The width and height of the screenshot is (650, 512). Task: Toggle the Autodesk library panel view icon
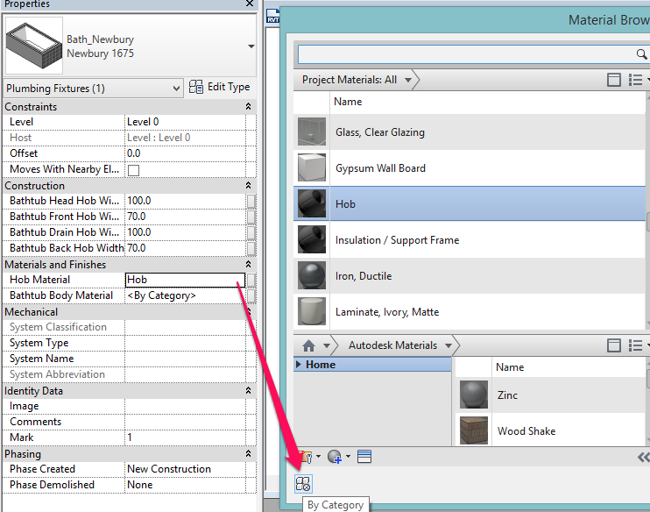tap(614, 345)
